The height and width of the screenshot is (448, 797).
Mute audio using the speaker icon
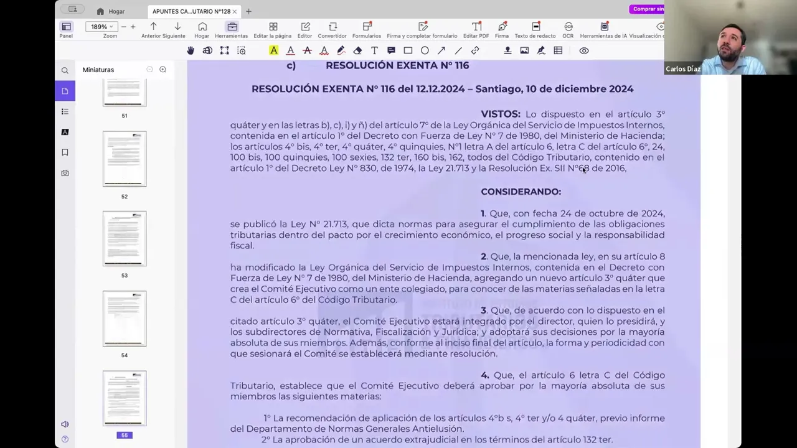(65, 424)
